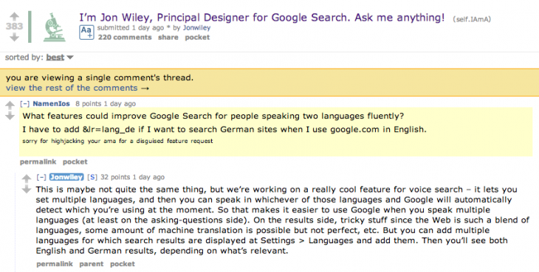This screenshot has width=539, height=272.
Task: Open permalink of NamenIos's comment
Action: click(x=38, y=161)
